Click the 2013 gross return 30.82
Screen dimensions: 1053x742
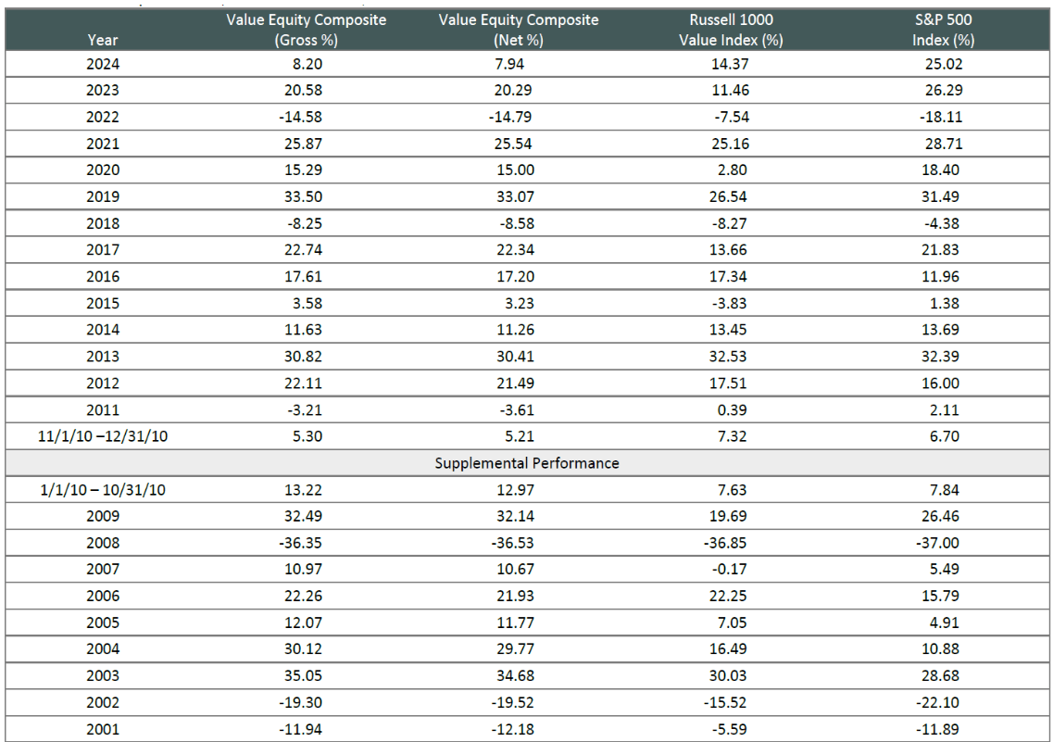(304, 358)
